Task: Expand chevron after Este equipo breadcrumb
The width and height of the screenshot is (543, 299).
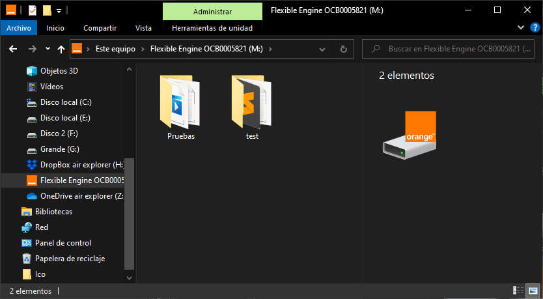Action: point(143,49)
